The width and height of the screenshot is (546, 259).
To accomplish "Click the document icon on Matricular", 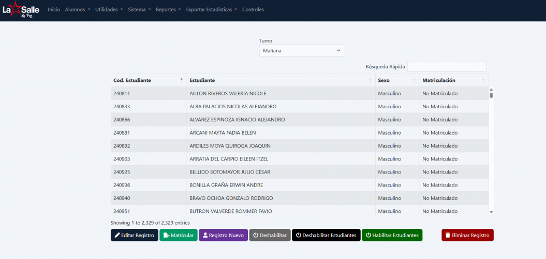I will pyautogui.click(x=166, y=235).
